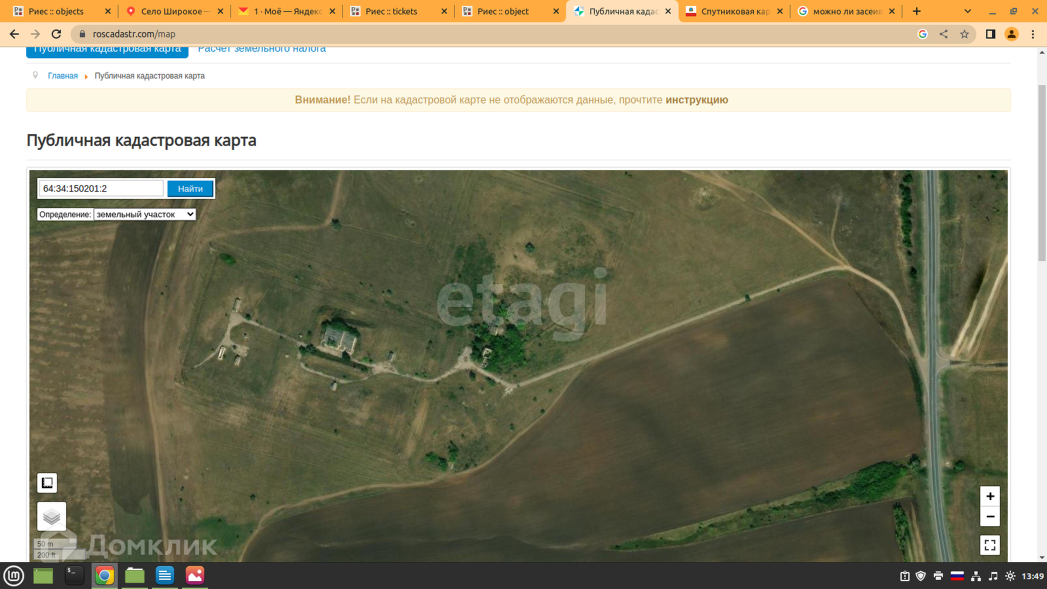
Task: Switch to the Село Широкое tab
Action: 175,11
